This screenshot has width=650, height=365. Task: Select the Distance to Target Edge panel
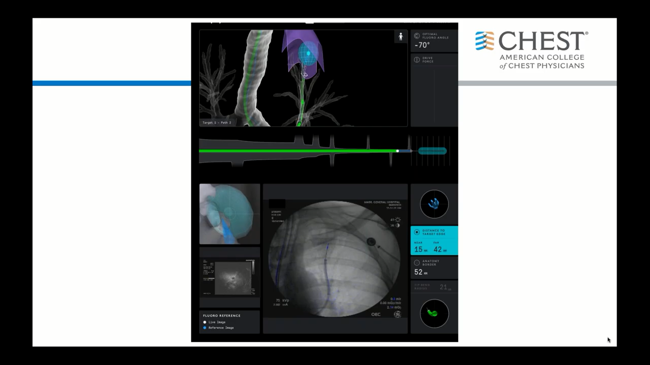[434, 240]
